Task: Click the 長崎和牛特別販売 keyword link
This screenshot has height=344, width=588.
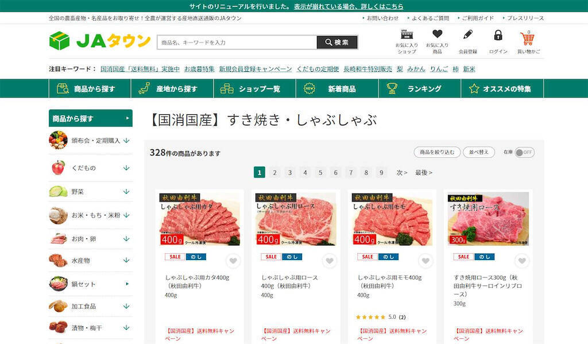Action: [x=367, y=69]
